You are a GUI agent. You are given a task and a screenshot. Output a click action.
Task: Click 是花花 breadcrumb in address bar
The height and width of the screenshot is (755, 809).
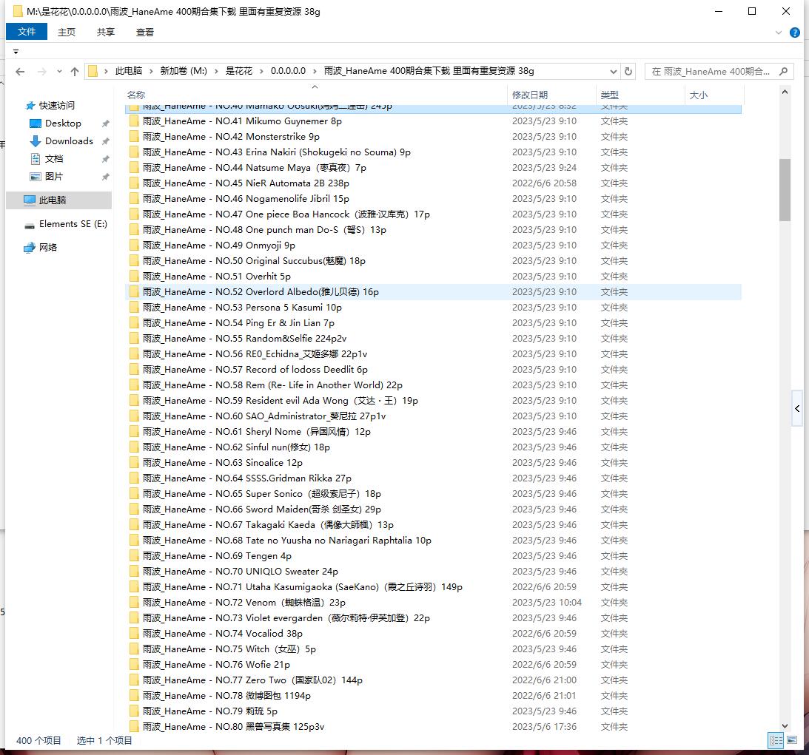[x=238, y=71]
